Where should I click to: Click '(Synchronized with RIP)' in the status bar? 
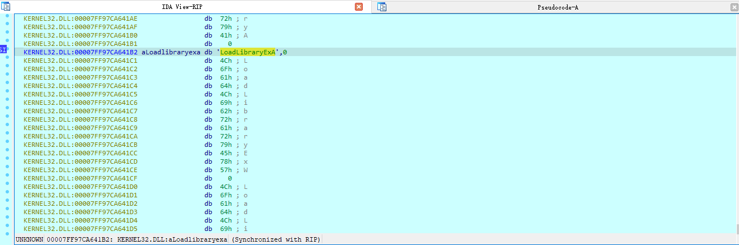276,240
